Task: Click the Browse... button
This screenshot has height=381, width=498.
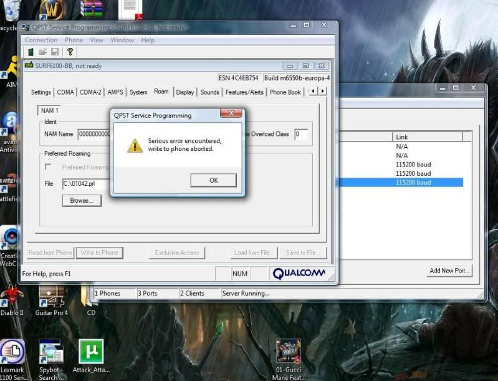Action: pos(82,201)
